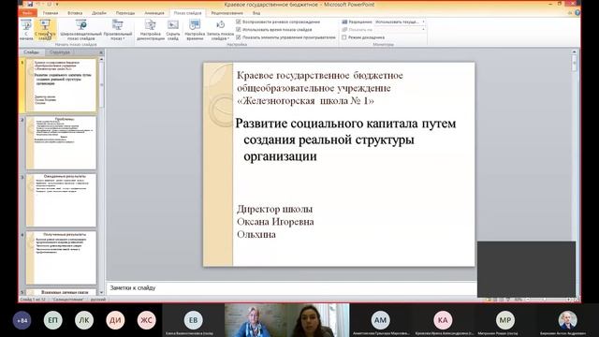Start slideshow from the current slide
The image size is (599, 337).
[45, 30]
